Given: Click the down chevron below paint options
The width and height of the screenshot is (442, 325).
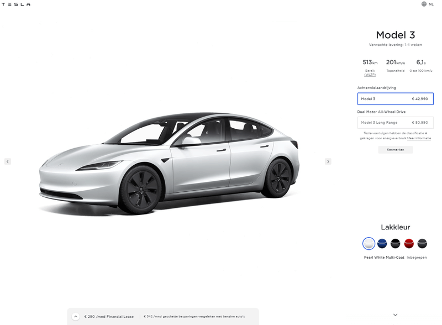Looking at the screenshot, I should 395,315.
